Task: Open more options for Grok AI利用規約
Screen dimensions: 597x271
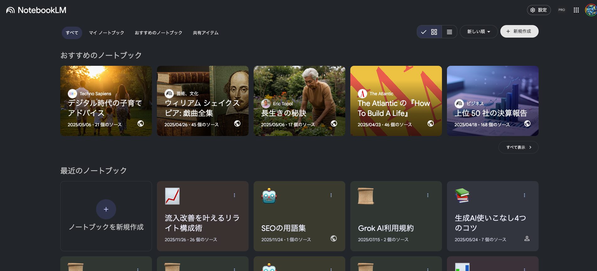Action: pos(428,195)
